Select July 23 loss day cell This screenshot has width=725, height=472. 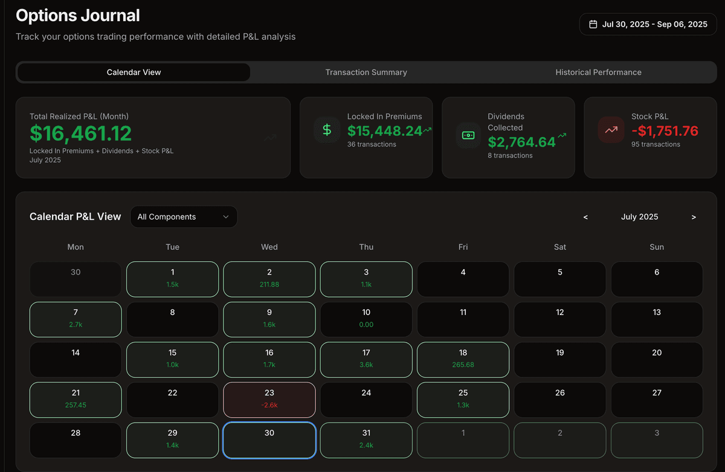[269, 399]
